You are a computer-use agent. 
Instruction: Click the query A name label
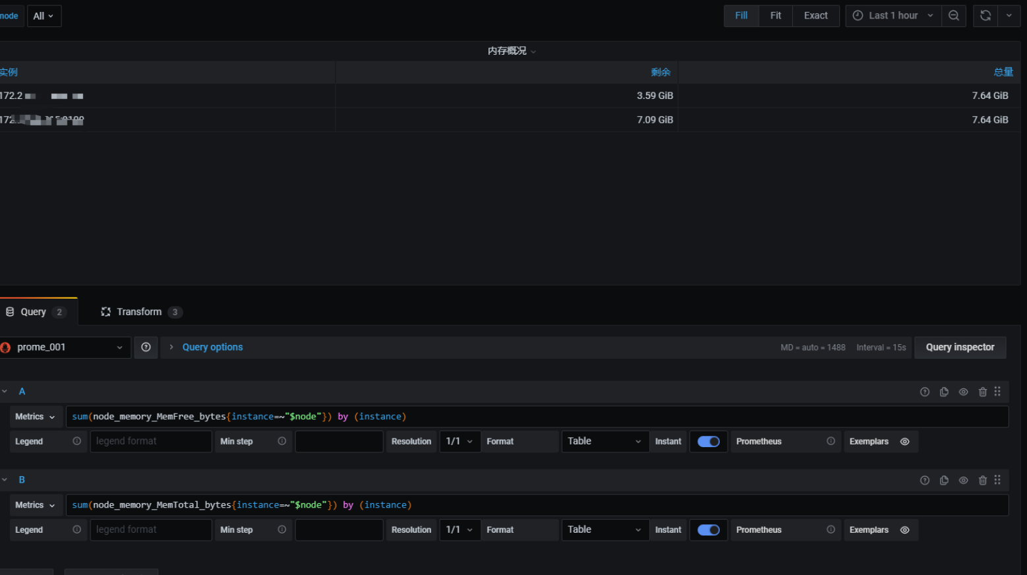coord(22,392)
